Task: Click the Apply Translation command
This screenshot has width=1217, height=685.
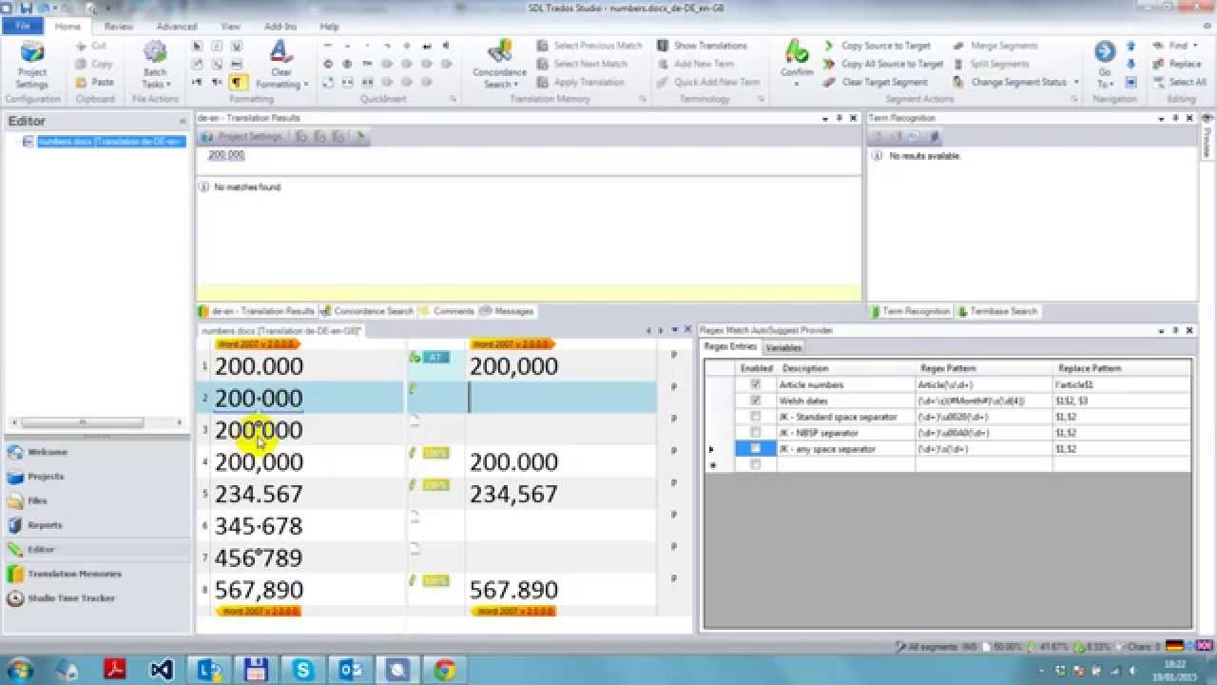Action: tap(580, 82)
